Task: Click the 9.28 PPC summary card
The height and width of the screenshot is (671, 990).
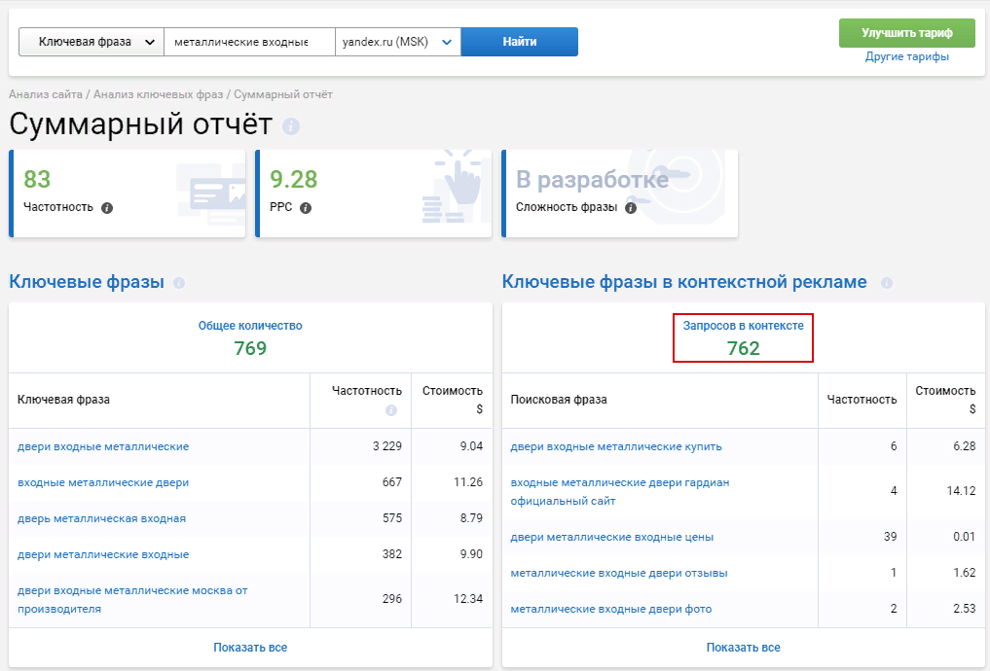Action: click(373, 194)
